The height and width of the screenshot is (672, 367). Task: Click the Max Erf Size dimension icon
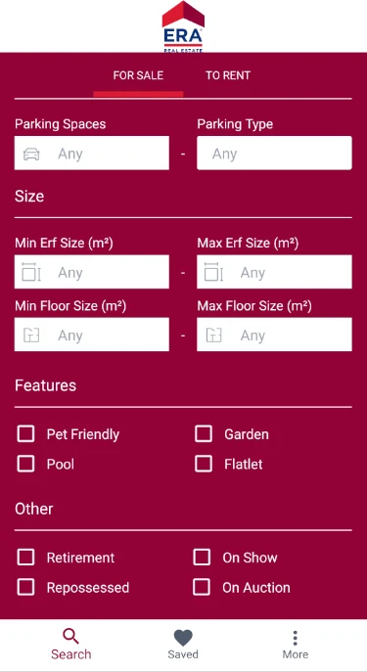(x=213, y=272)
